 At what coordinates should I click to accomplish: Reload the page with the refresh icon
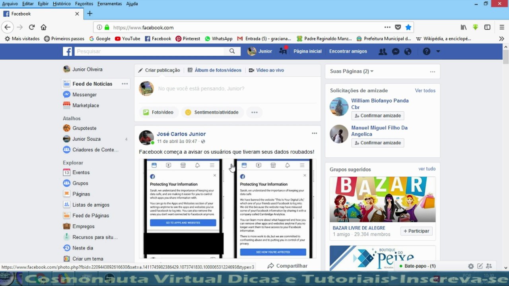click(x=32, y=27)
